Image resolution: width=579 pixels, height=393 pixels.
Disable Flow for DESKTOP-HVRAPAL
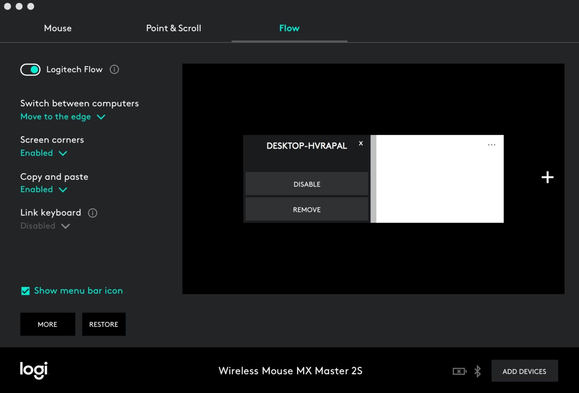(x=306, y=184)
